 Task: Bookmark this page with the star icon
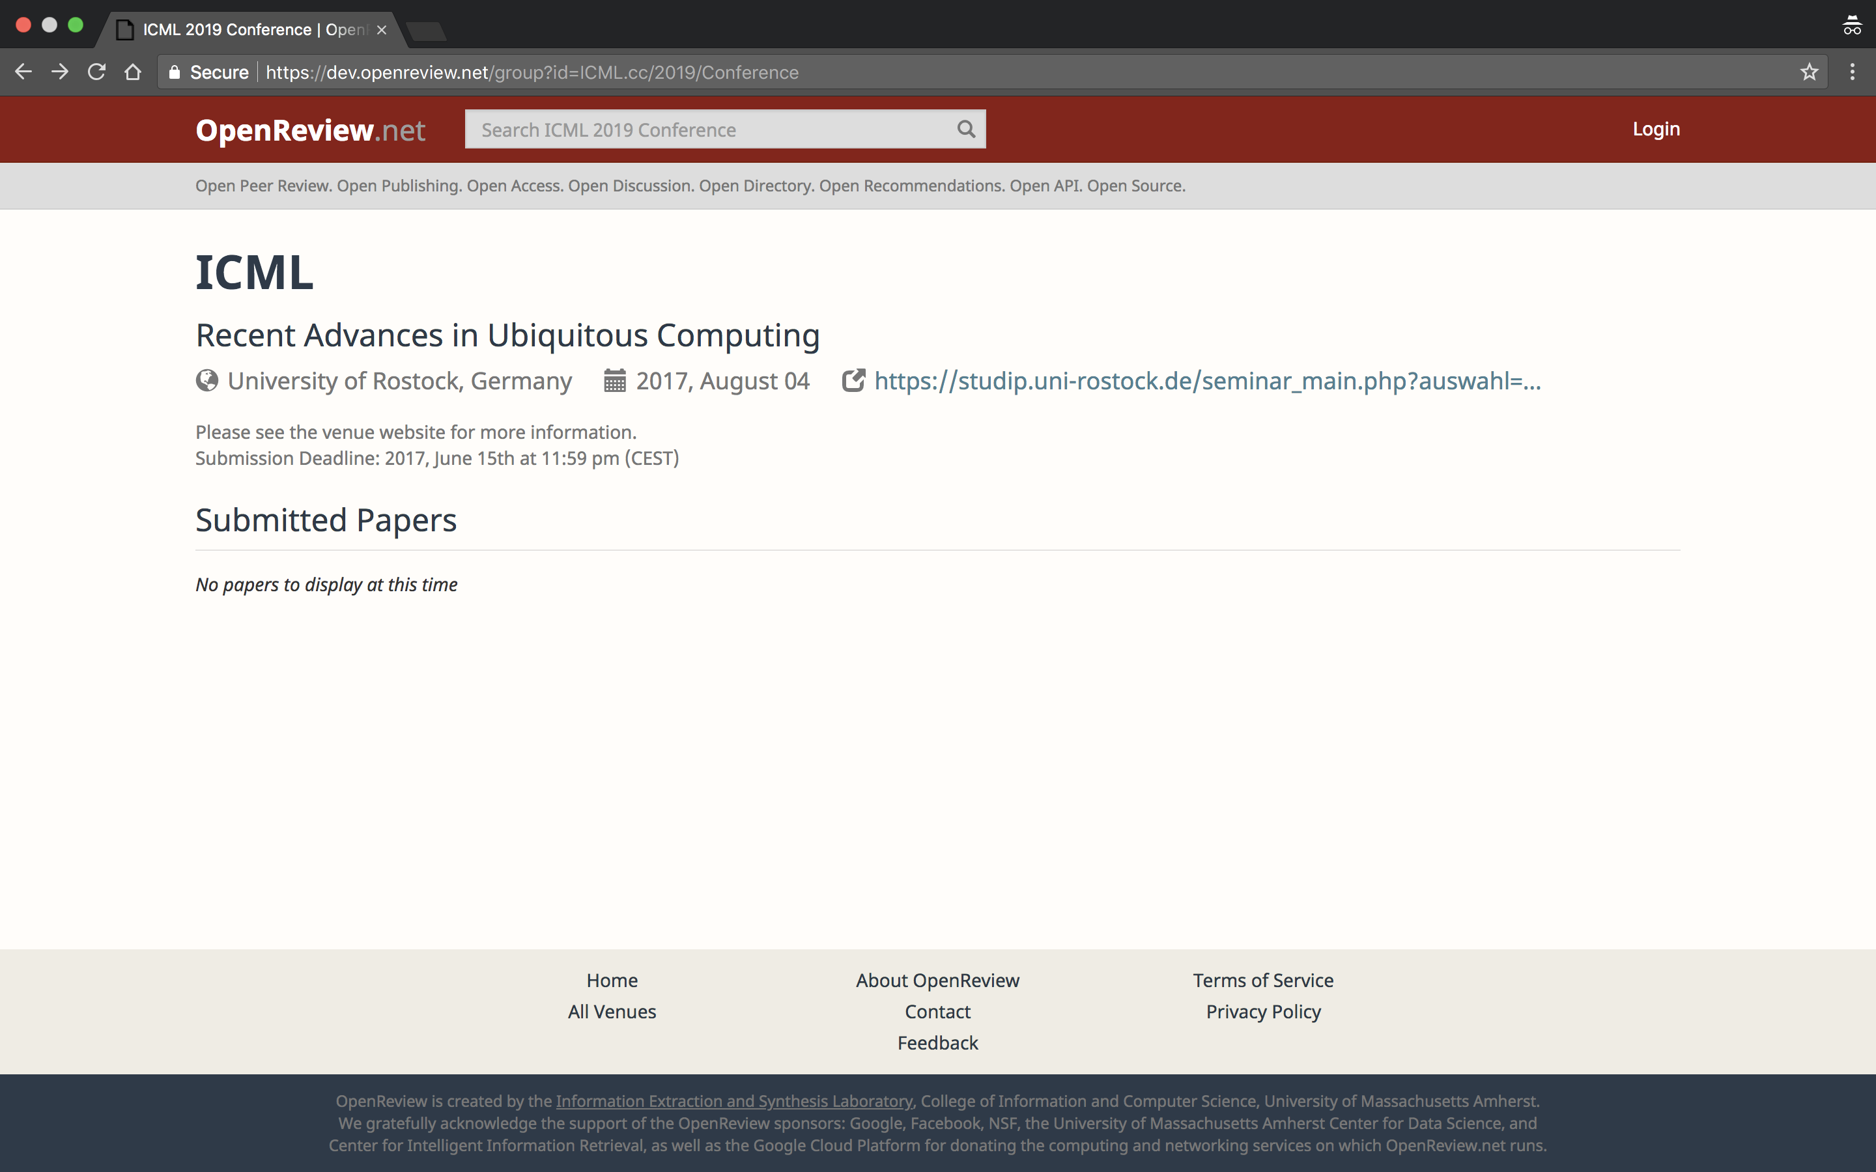(x=1810, y=72)
